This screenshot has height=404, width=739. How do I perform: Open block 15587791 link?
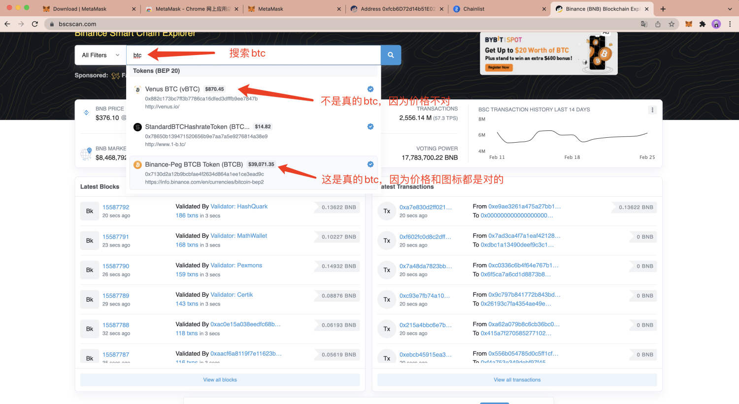(x=116, y=237)
